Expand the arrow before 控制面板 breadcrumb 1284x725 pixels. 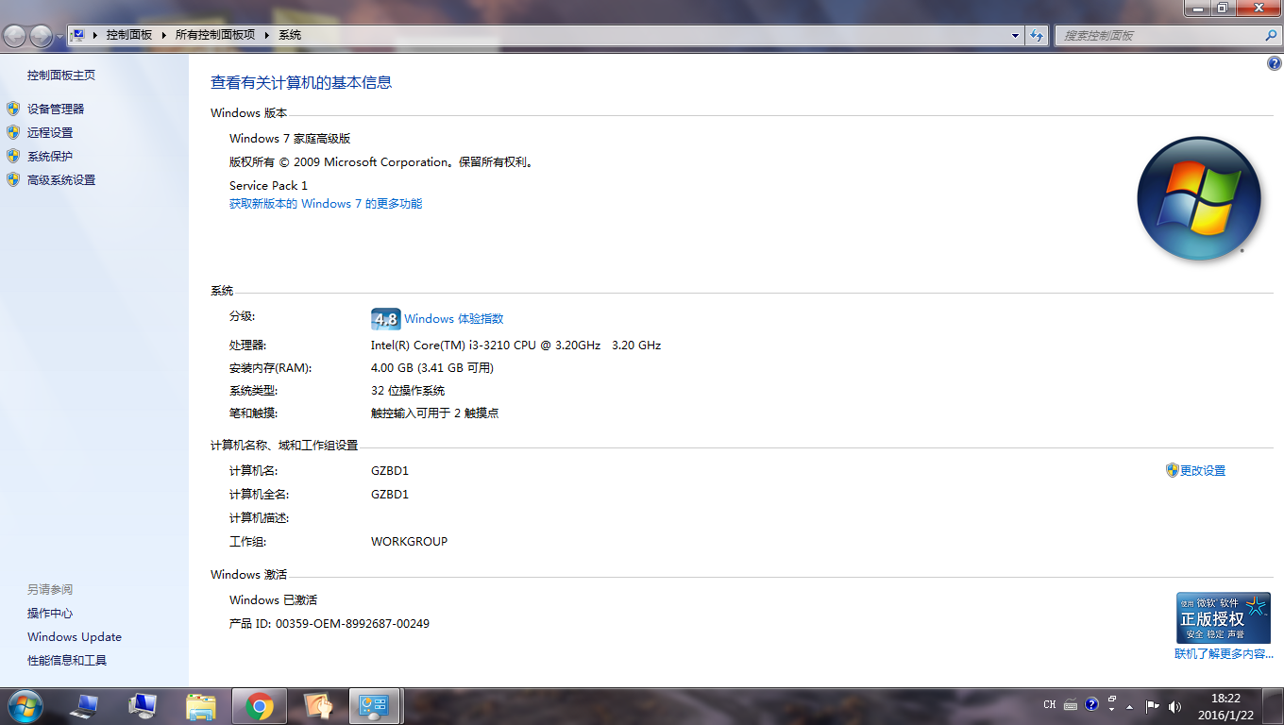click(x=95, y=35)
